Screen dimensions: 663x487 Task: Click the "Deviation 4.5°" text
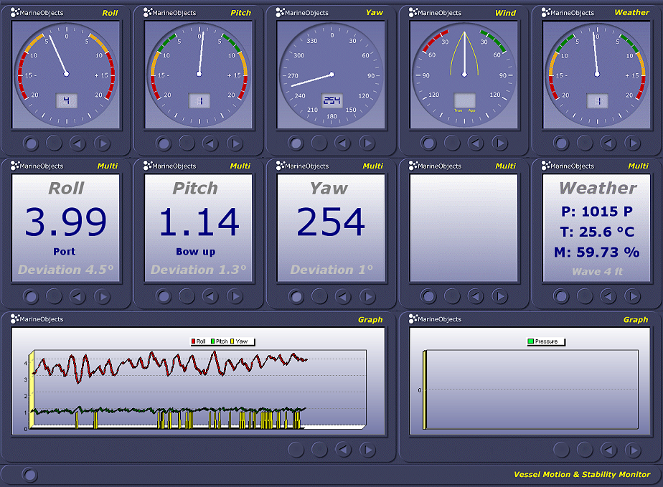tap(66, 270)
